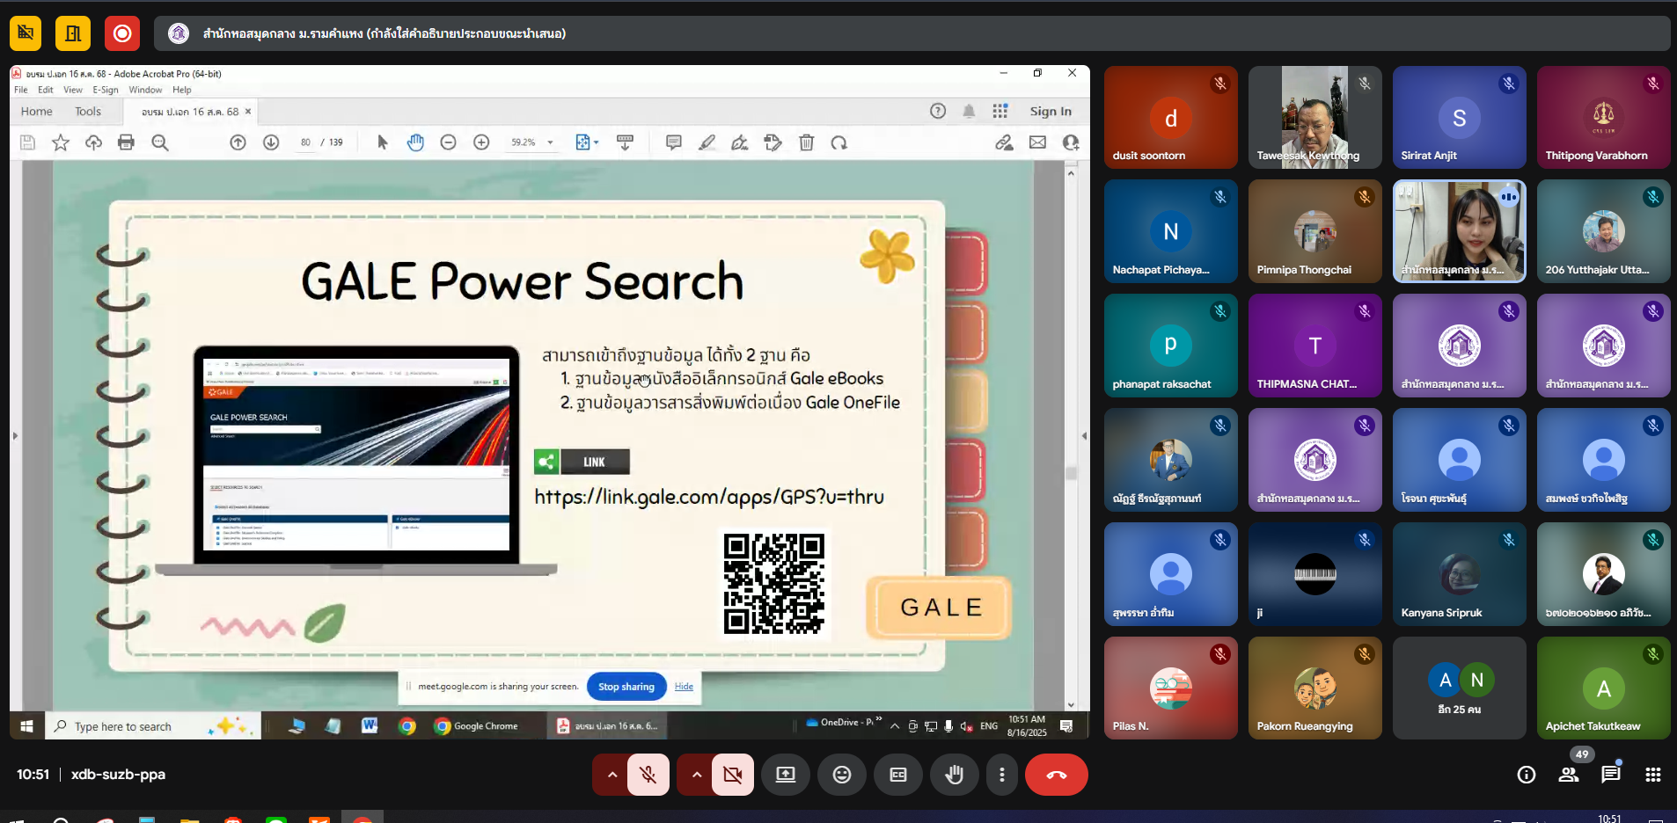Click Windows search box in shared taskbar
The image size is (1677, 823).
(152, 726)
